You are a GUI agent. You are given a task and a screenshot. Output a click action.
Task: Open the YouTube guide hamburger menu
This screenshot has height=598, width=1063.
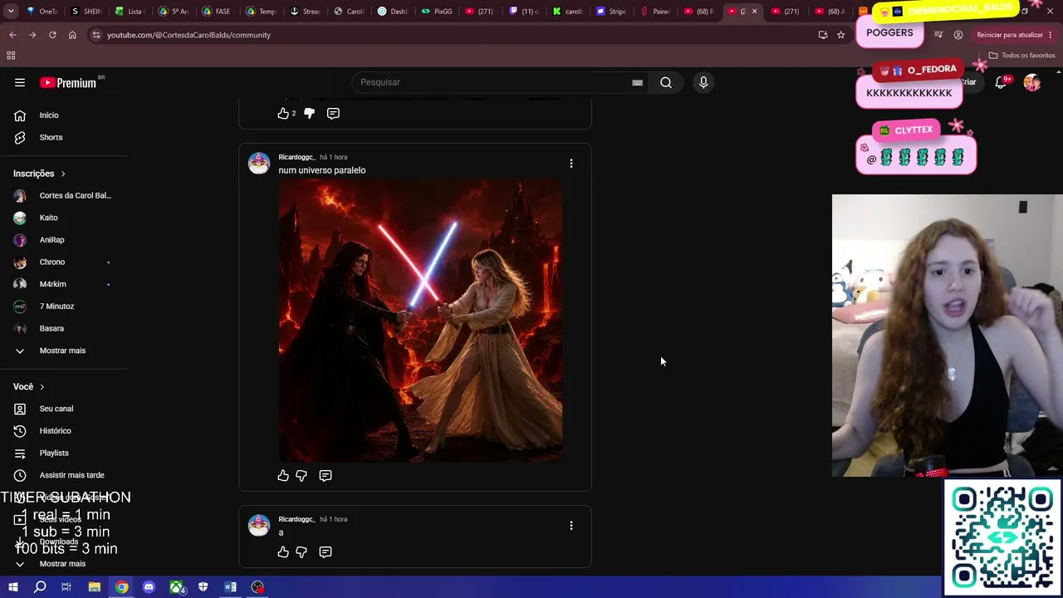[x=20, y=82]
